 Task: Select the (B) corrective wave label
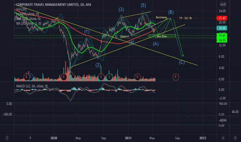tap(171, 12)
